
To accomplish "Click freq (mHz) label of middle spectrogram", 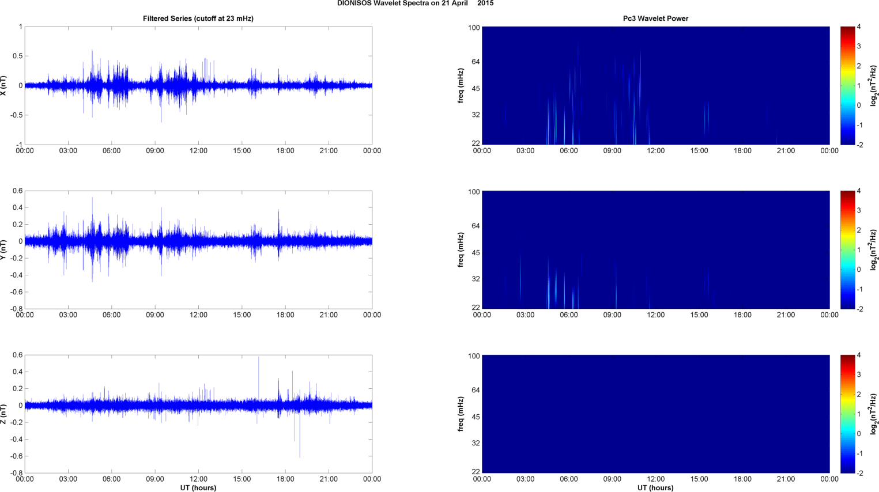I will [x=461, y=249].
